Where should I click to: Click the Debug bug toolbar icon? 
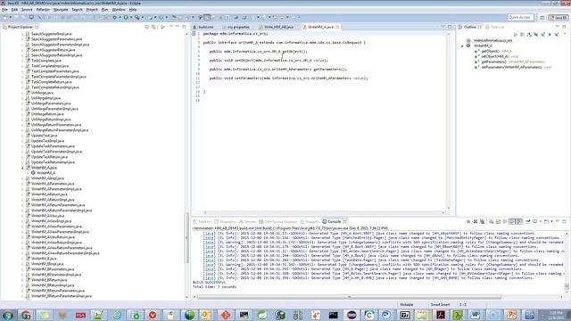[115, 17]
